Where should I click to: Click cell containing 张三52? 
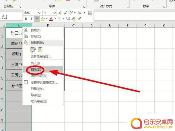point(14,33)
